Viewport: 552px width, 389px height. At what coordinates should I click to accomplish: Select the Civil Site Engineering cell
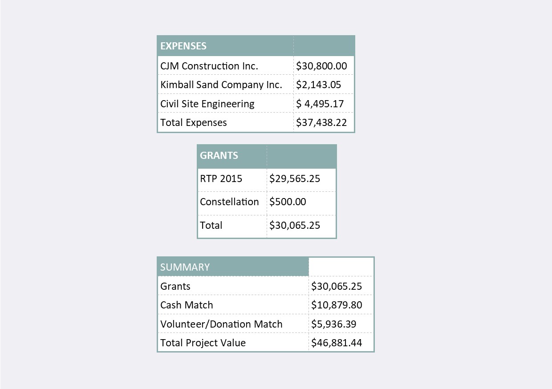pyautogui.click(x=207, y=104)
